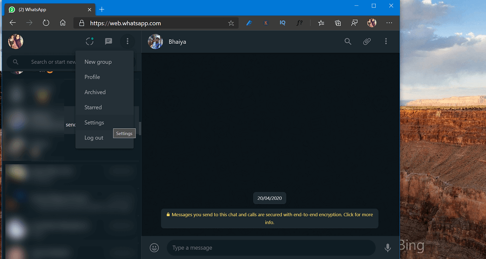This screenshot has width=486, height=259.
Task: Open your own profile picture in sidebar
Action: click(16, 41)
